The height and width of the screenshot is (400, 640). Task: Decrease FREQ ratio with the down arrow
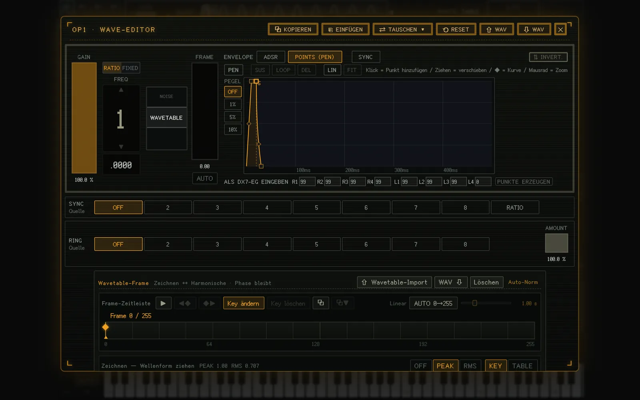(121, 147)
